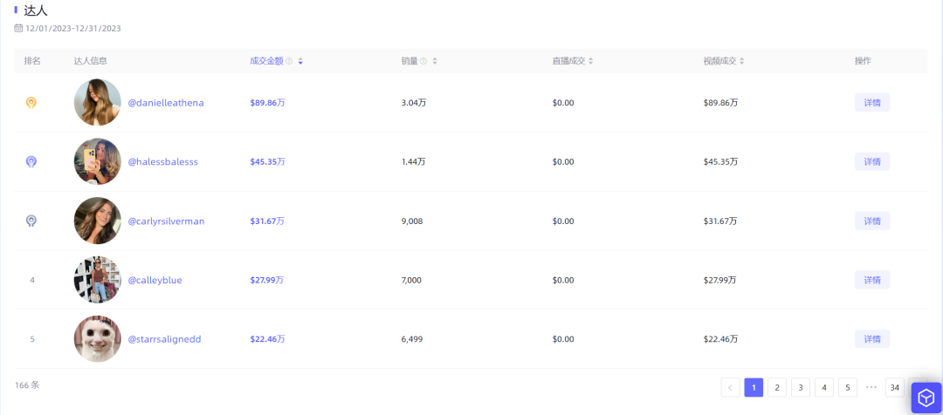The image size is (943, 415).
Task: Click the $89.86万 transaction amount
Action: click(268, 103)
